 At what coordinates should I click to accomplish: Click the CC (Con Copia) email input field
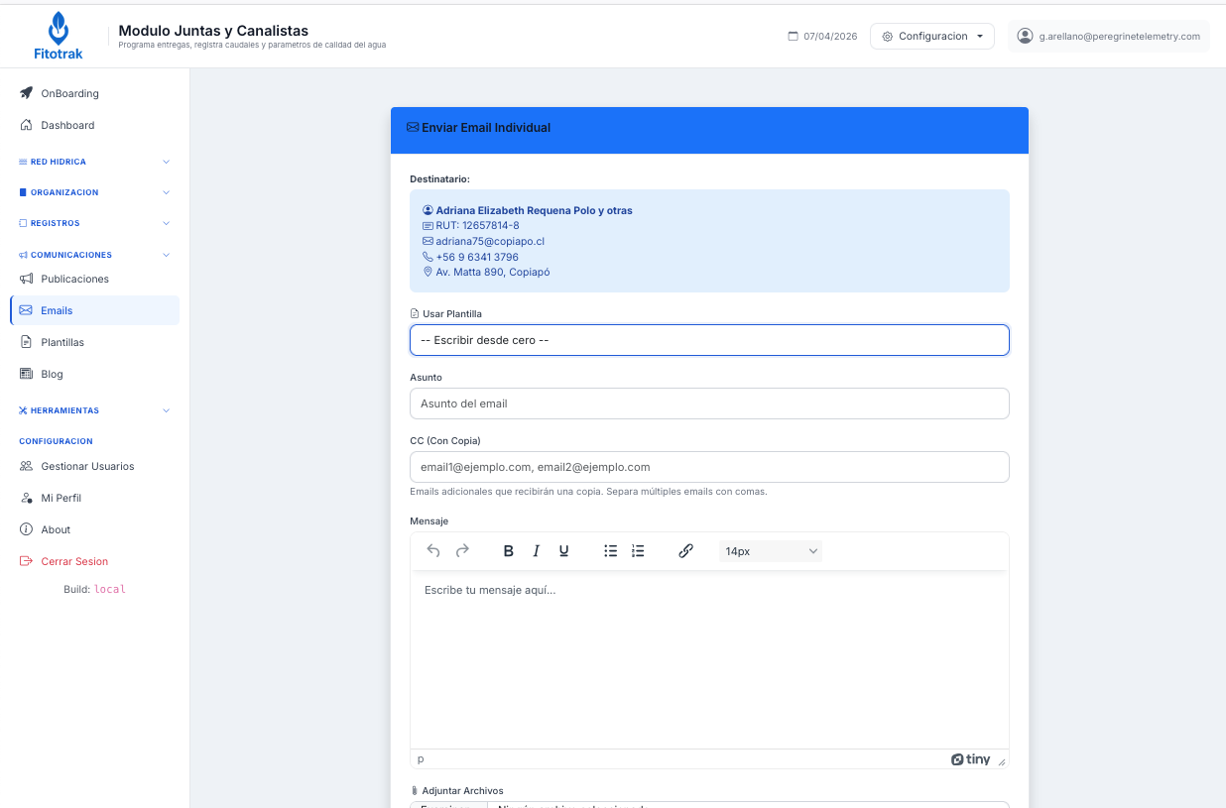coord(708,466)
